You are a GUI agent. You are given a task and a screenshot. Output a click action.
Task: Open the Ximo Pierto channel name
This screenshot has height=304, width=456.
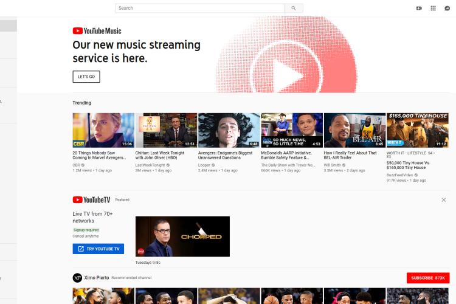point(97,278)
